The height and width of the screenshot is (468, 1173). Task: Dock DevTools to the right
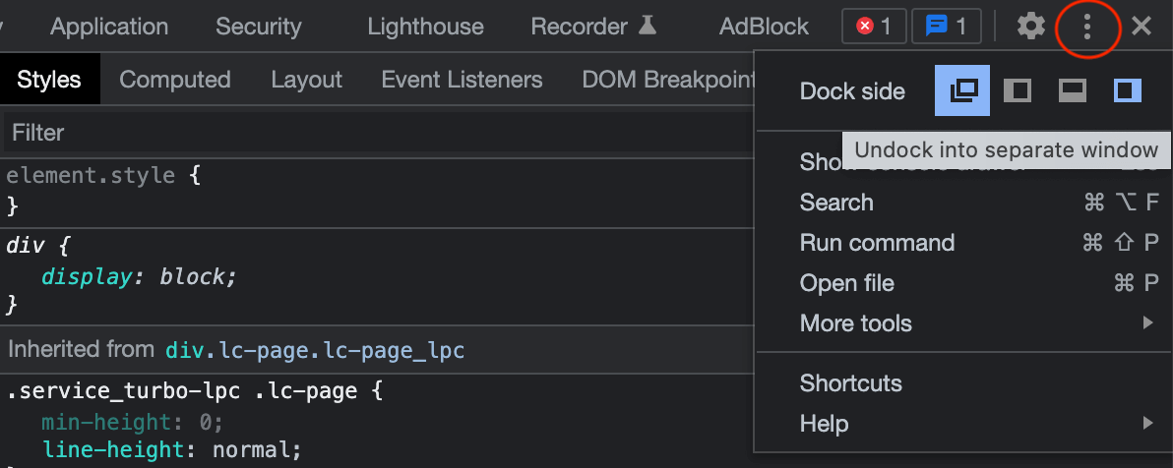pyautogui.click(x=1127, y=91)
